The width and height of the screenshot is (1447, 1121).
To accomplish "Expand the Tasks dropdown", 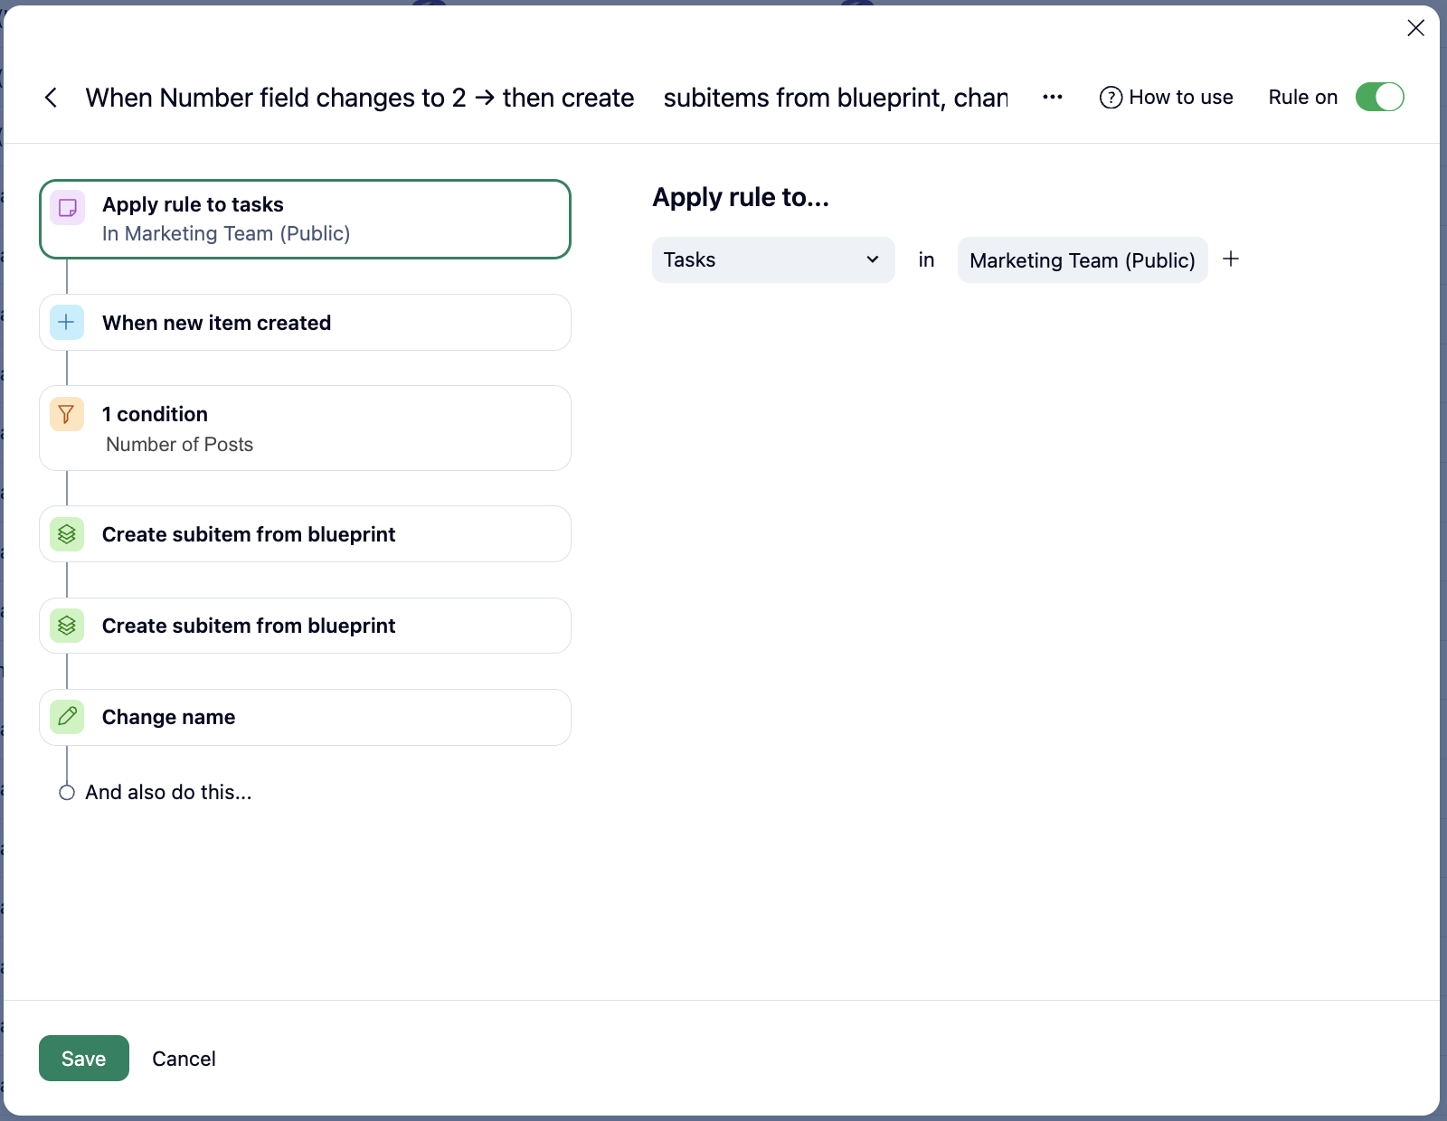I will [772, 260].
